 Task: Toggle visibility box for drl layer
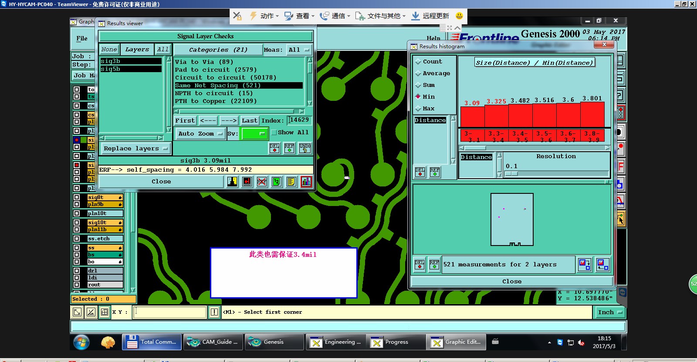tap(77, 271)
